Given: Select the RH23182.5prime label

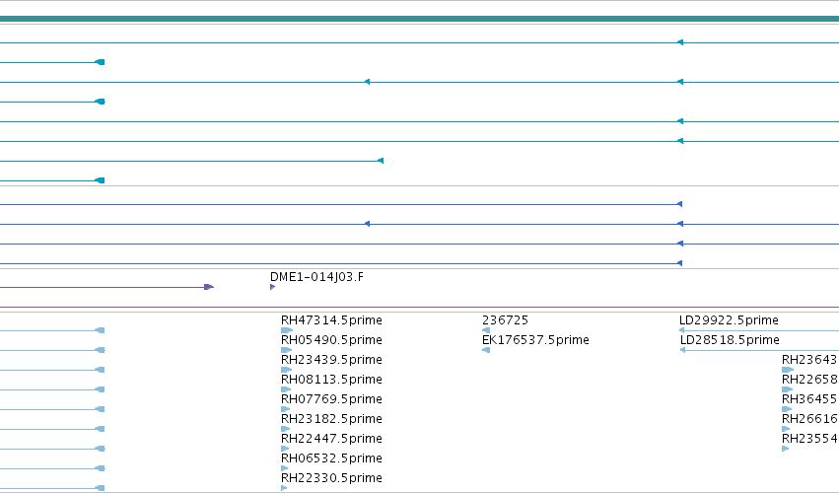Looking at the screenshot, I should click(x=331, y=419).
